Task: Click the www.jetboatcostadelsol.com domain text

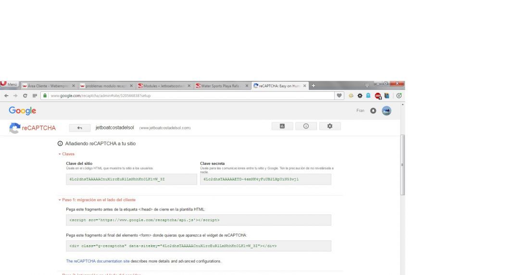Action: pos(165,128)
